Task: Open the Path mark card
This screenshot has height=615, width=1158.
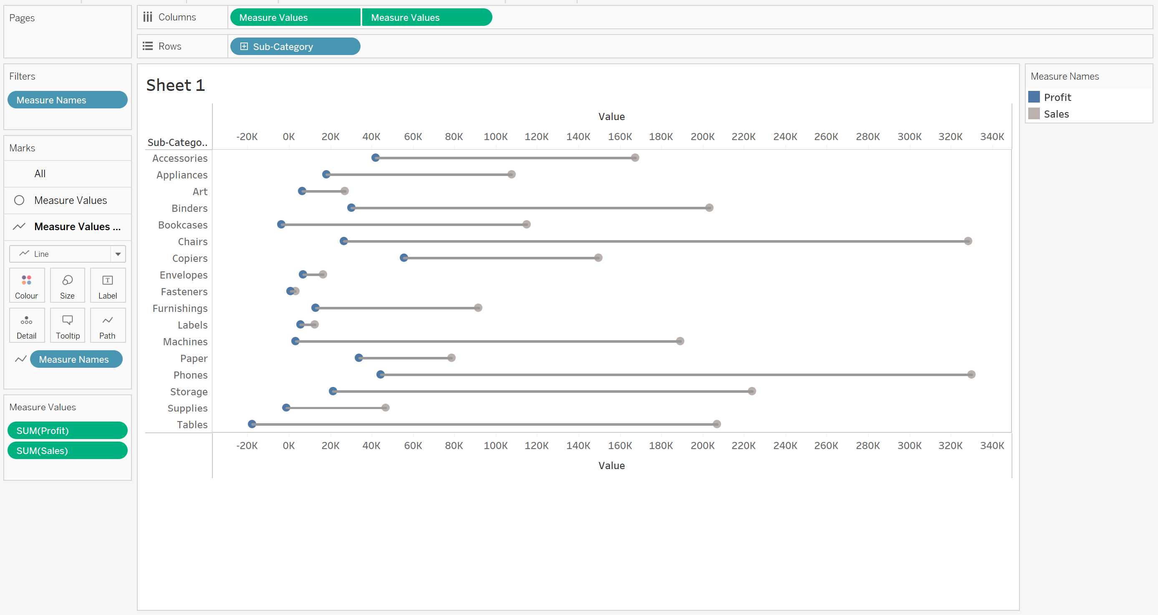Action: (107, 325)
